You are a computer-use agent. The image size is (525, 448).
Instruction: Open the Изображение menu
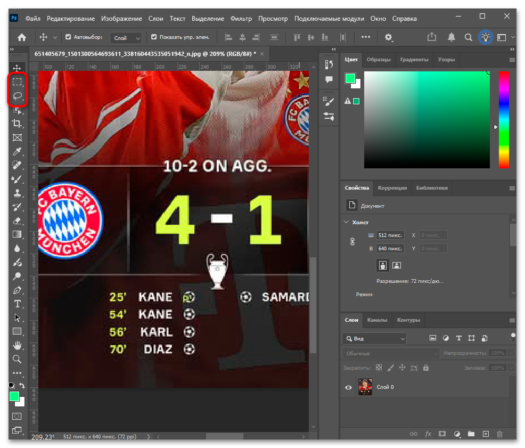(x=121, y=19)
